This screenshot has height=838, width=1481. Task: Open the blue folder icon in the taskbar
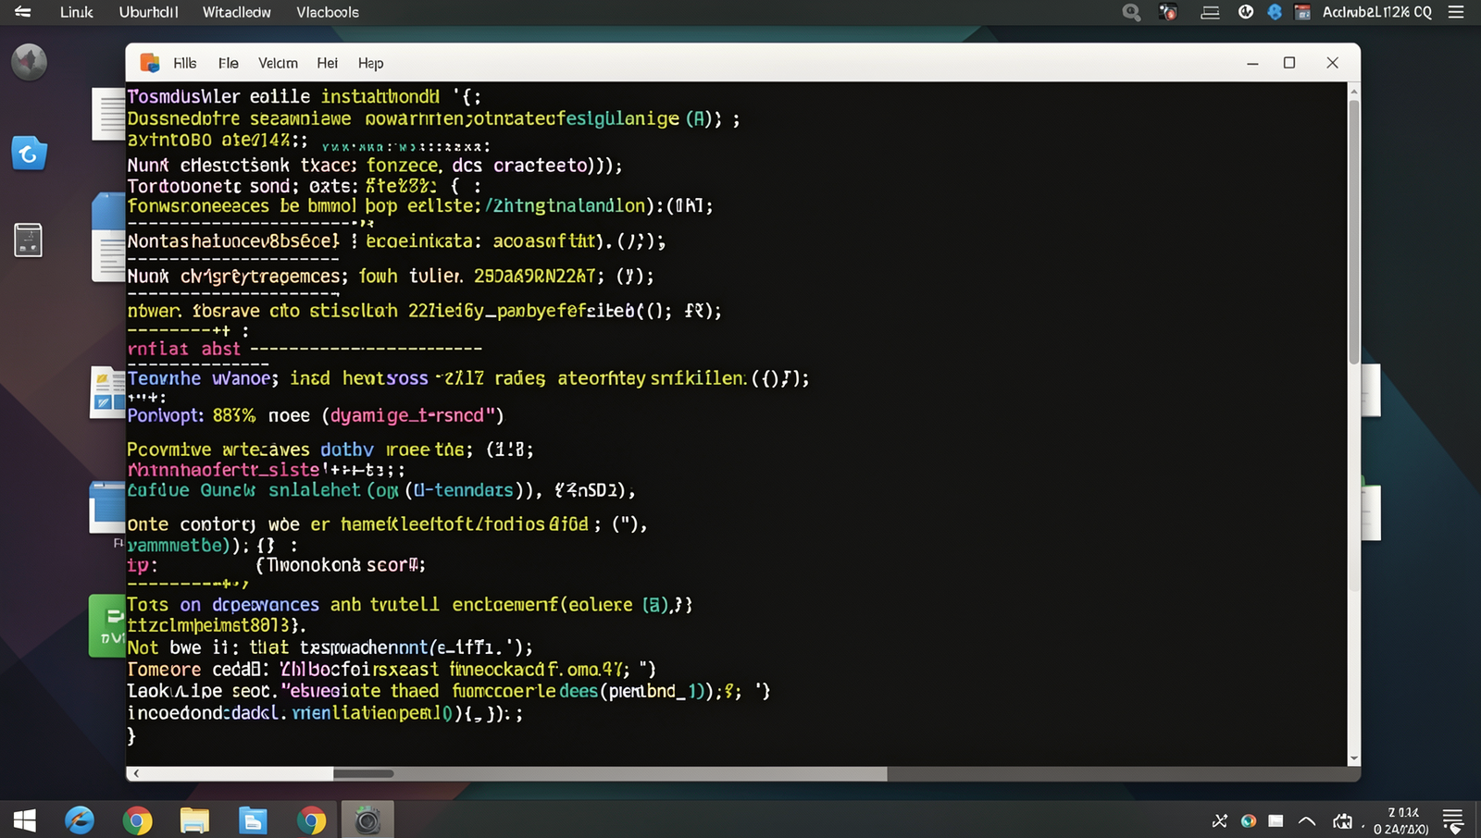253,820
